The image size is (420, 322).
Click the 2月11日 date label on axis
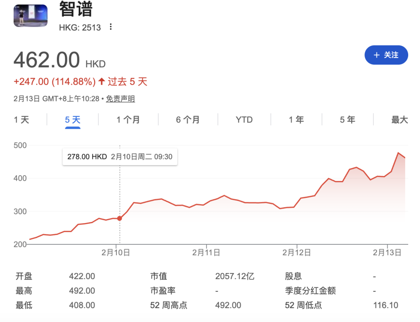pyautogui.click(x=206, y=253)
